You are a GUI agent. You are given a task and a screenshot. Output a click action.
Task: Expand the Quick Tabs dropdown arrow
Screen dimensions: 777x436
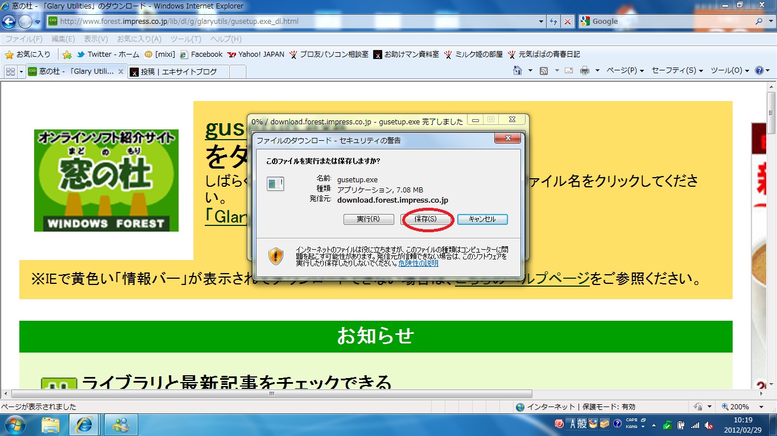click(22, 72)
